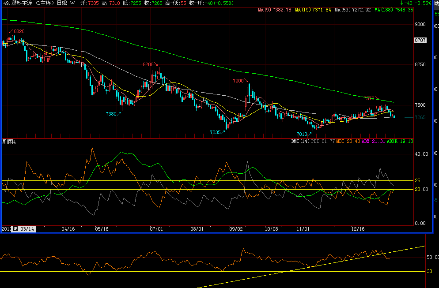Click the 收-开:-40(-0.55%) value
Image resolution: width=439 pixels, height=288 pixels.
click(212, 3)
